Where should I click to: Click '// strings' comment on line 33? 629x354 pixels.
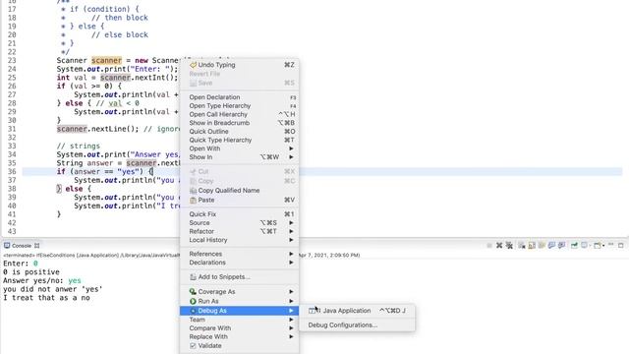click(79, 147)
